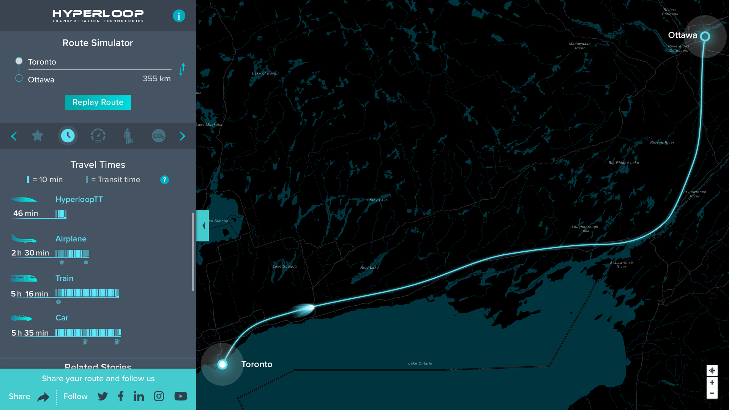Open the LinkedIn follow icon
This screenshot has height=410, width=729.
coord(139,396)
